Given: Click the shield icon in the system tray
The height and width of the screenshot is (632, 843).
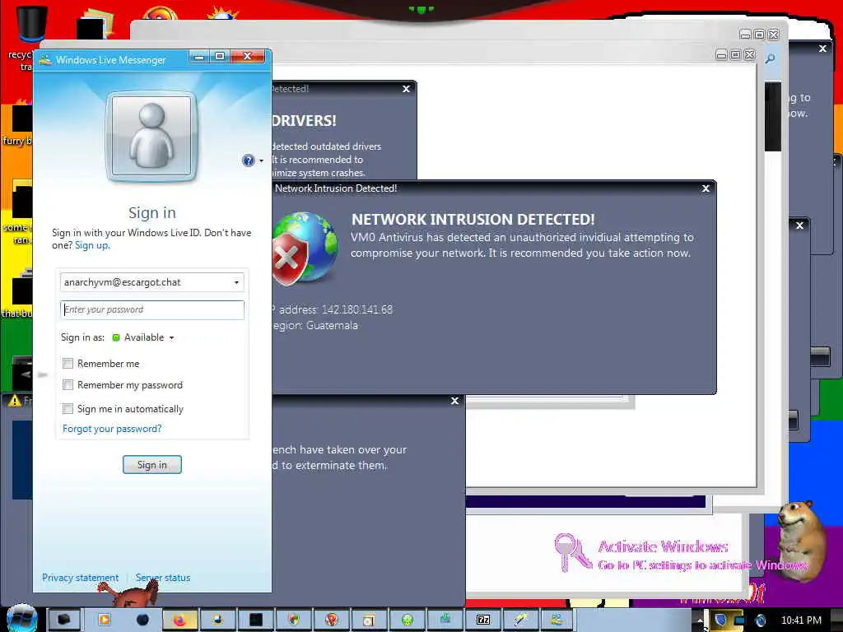Looking at the screenshot, I should (720, 620).
